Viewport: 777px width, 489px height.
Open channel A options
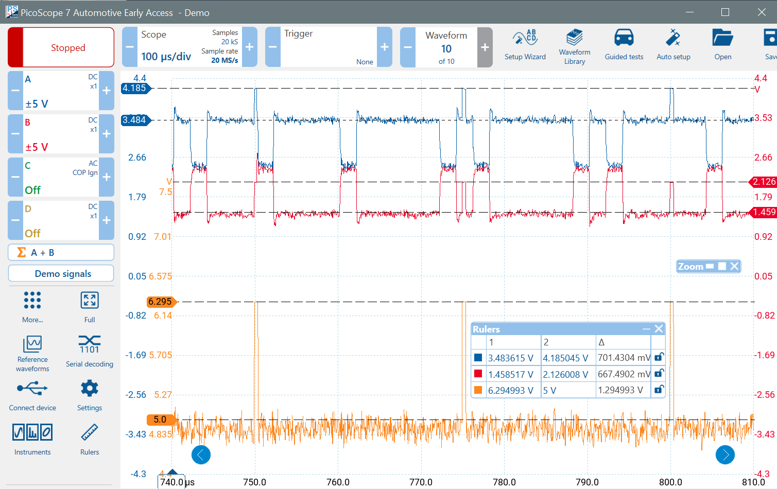(x=61, y=91)
